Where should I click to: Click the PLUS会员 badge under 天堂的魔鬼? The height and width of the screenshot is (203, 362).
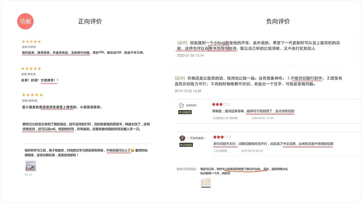tap(186, 145)
